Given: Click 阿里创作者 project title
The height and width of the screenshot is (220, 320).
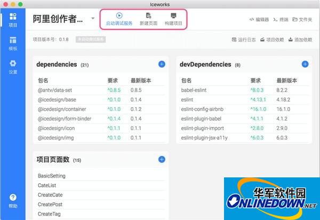Looking at the screenshot, I should click(x=58, y=19).
